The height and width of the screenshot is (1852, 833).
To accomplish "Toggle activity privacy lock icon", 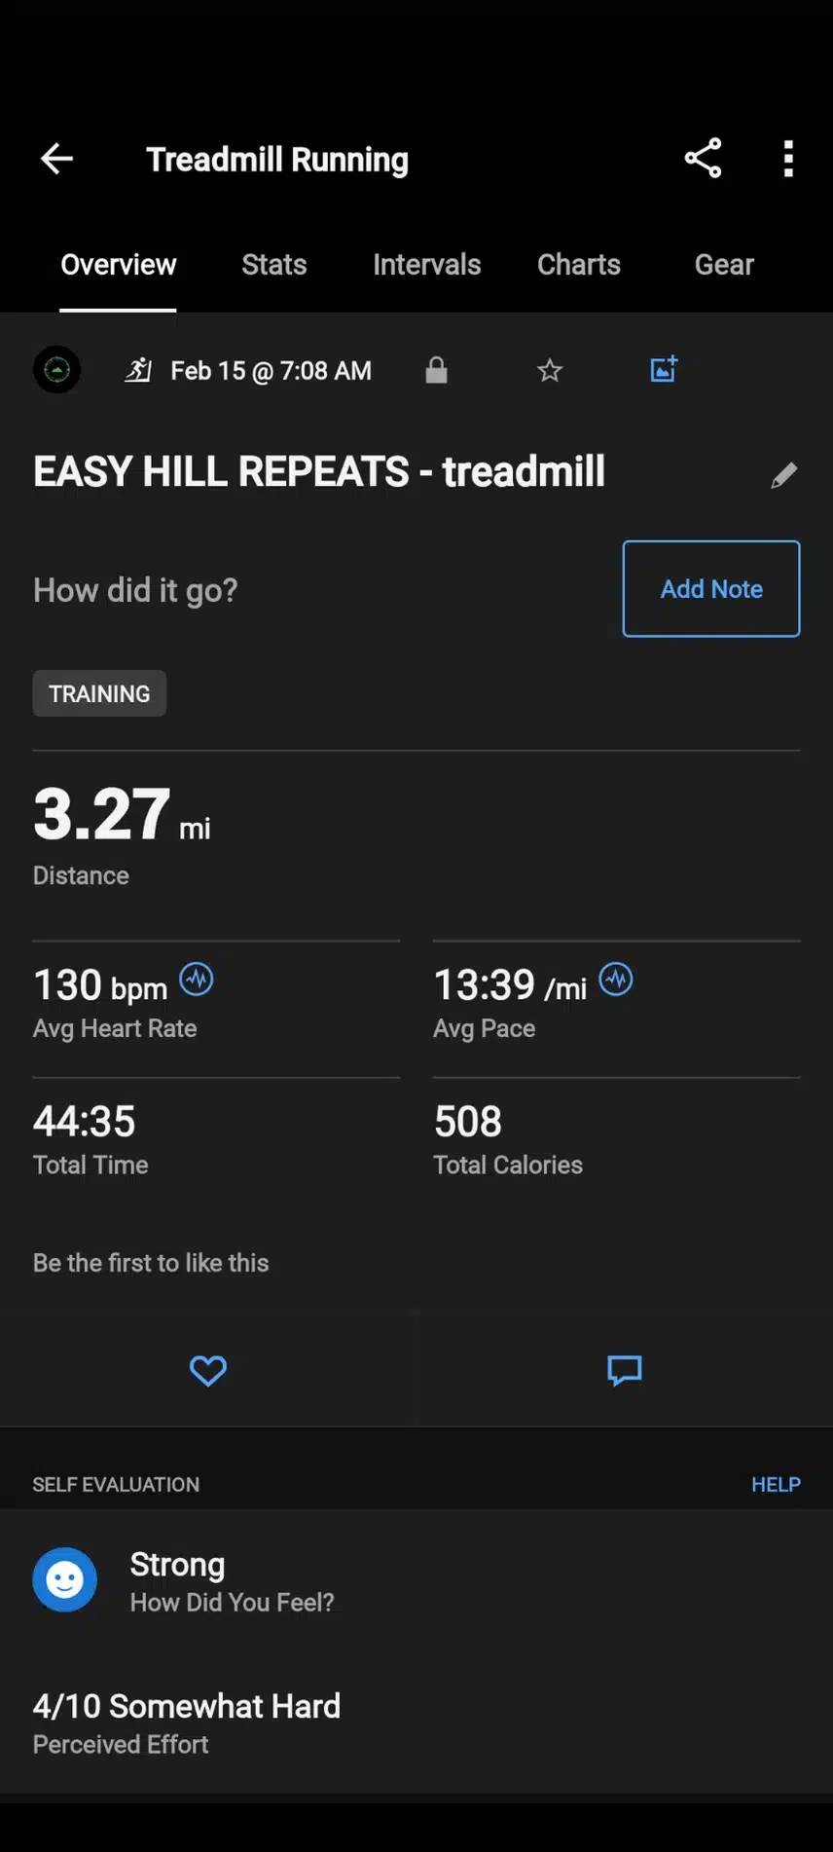I will point(436,370).
